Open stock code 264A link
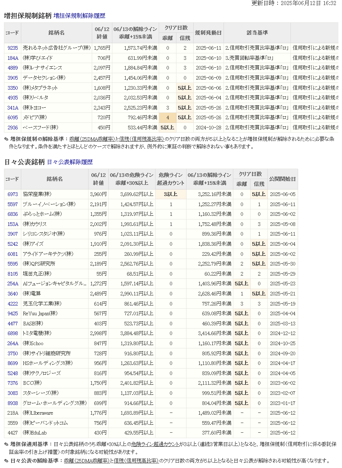The height and width of the screenshot is (468, 342). (13, 343)
